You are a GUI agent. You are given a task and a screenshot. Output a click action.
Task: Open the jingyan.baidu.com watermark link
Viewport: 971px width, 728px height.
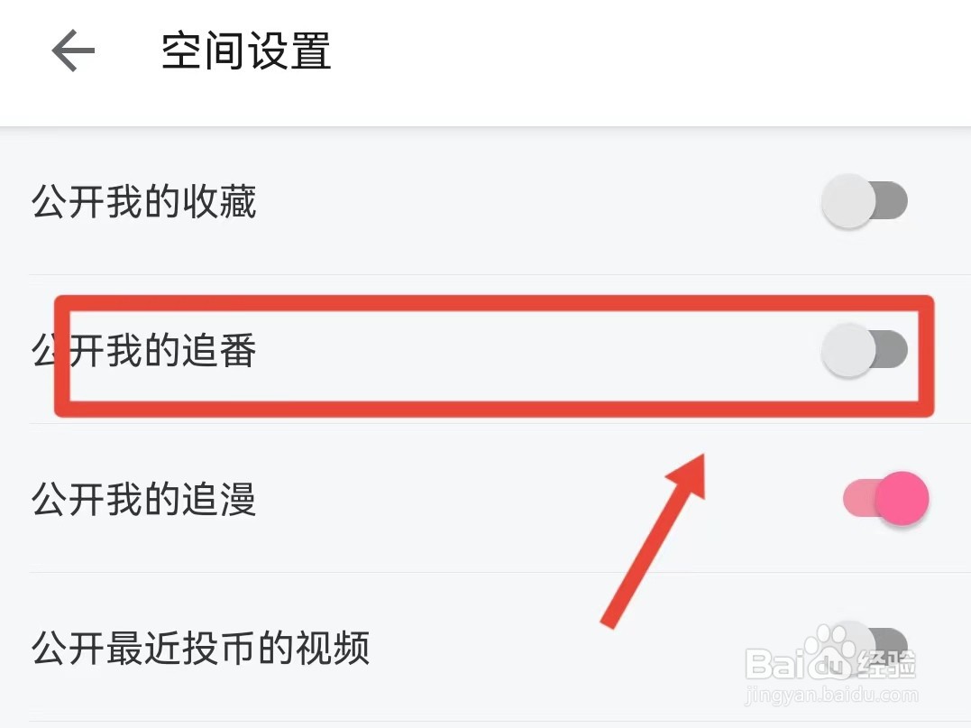(x=832, y=696)
